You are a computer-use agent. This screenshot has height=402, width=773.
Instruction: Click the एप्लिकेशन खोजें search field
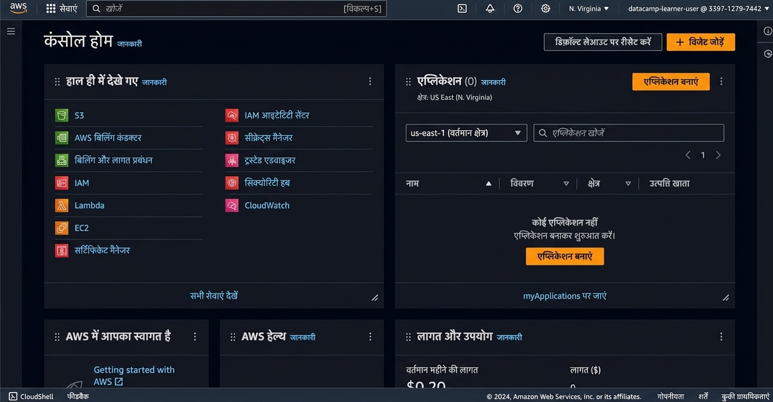(x=629, y=133)
